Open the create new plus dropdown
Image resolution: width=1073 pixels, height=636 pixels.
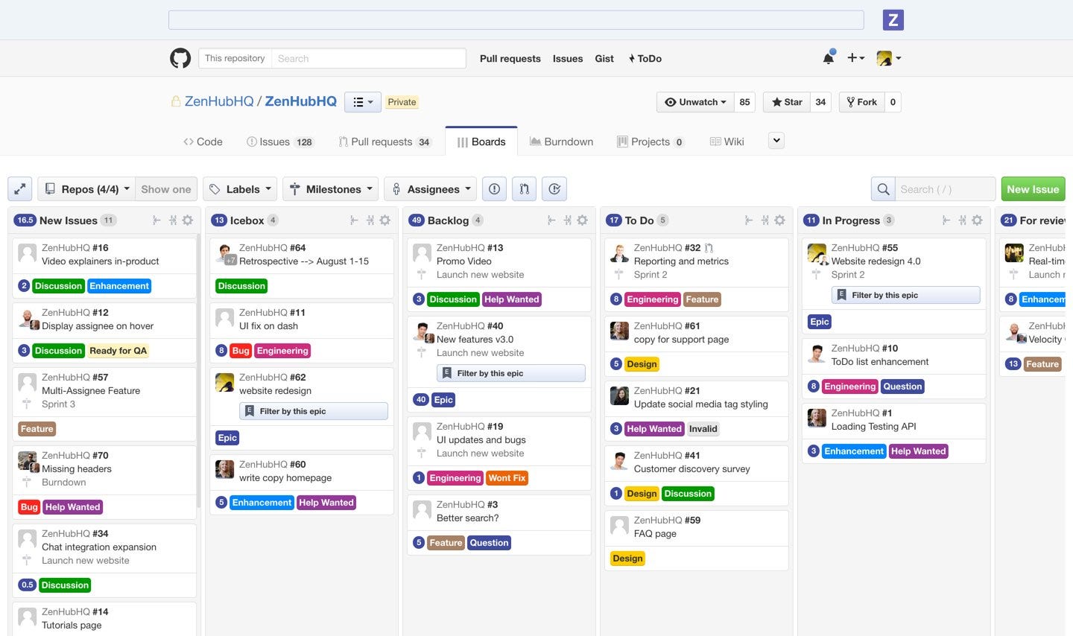tap(855, 58)
